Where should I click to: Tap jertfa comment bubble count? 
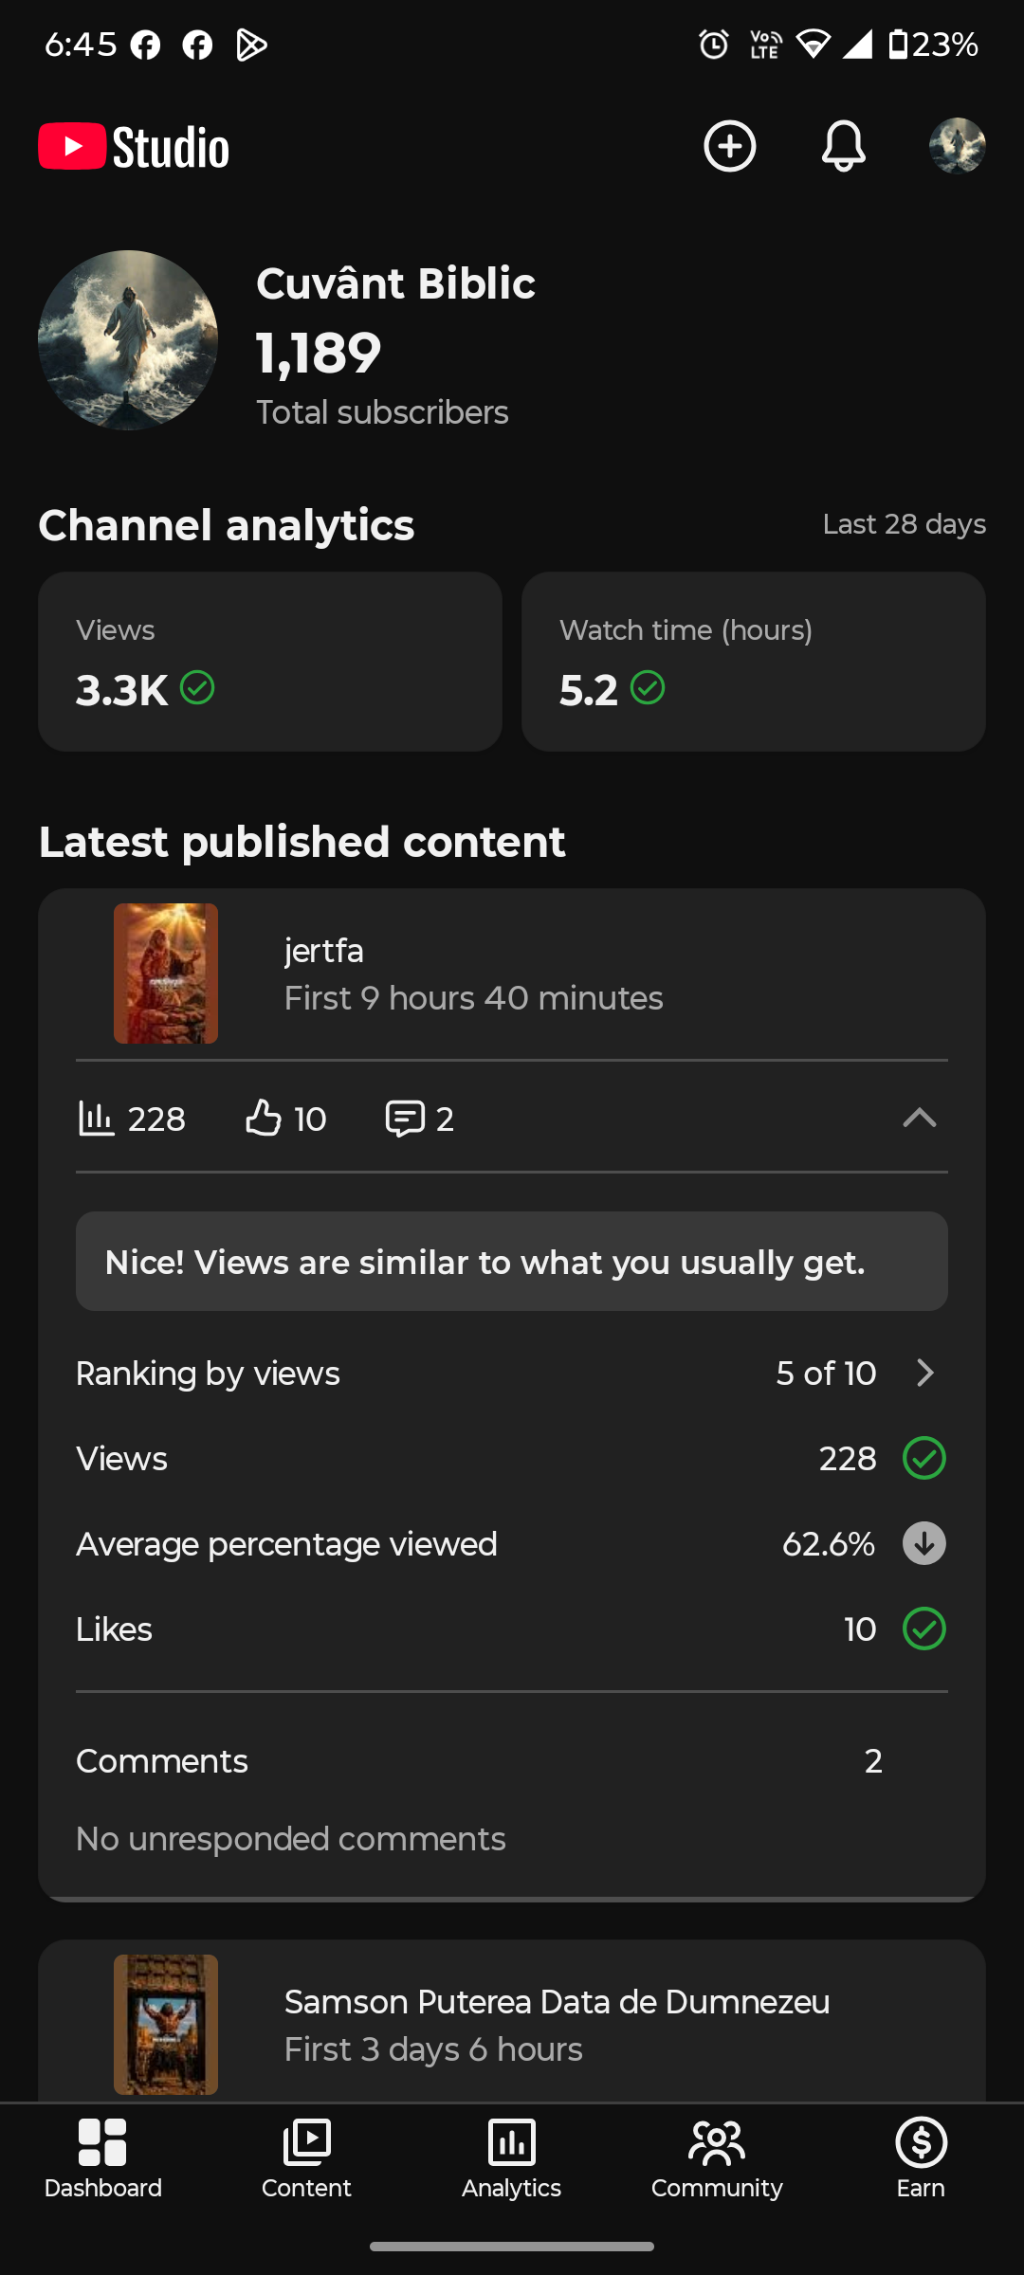[419, 1119]
